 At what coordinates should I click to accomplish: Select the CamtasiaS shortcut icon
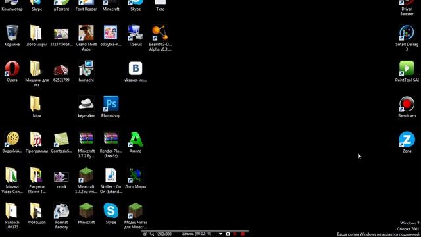[61, 139]
